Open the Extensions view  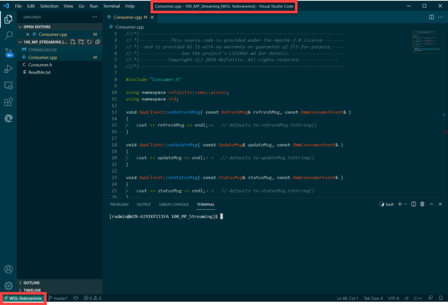(x=8, y=102)
